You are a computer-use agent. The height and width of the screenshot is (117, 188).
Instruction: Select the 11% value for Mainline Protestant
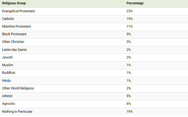[130, 26]
